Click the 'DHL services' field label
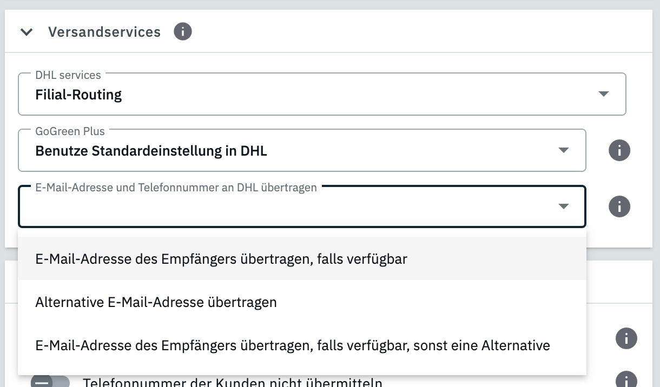The image size is (660, 387). 68,75
